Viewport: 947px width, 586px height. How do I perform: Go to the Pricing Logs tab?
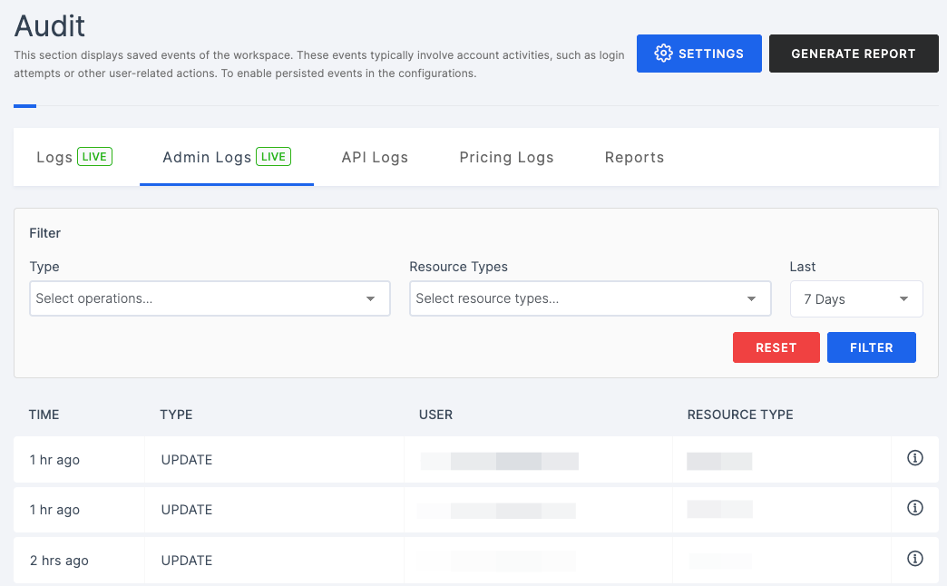pos(506,158)
